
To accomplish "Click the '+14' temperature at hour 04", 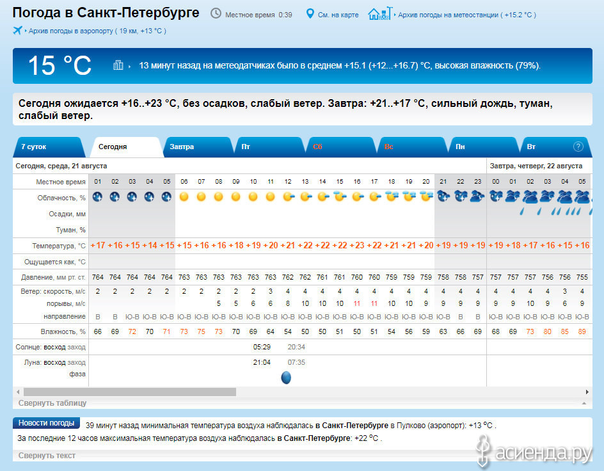I will (150, 245).
